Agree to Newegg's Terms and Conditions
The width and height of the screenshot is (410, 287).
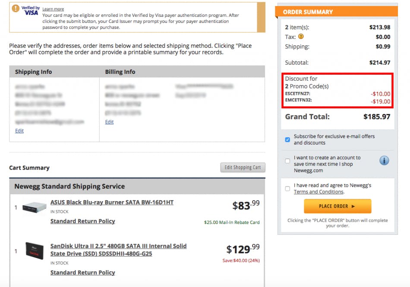pos(287,188)
